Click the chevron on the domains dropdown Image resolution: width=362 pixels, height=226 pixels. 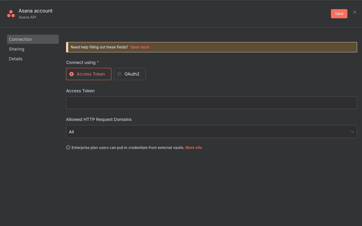pos(353,132)
